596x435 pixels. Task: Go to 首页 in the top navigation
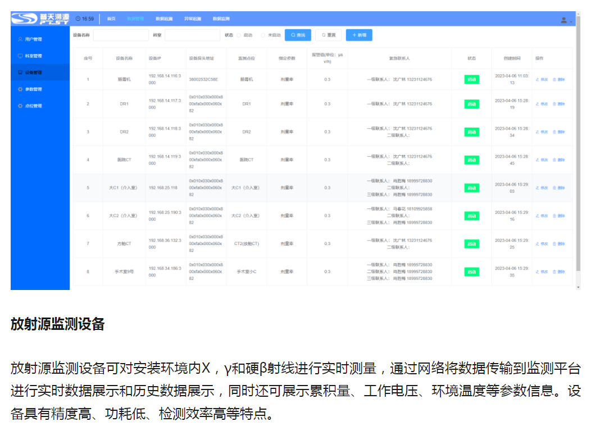coord(111,19)
